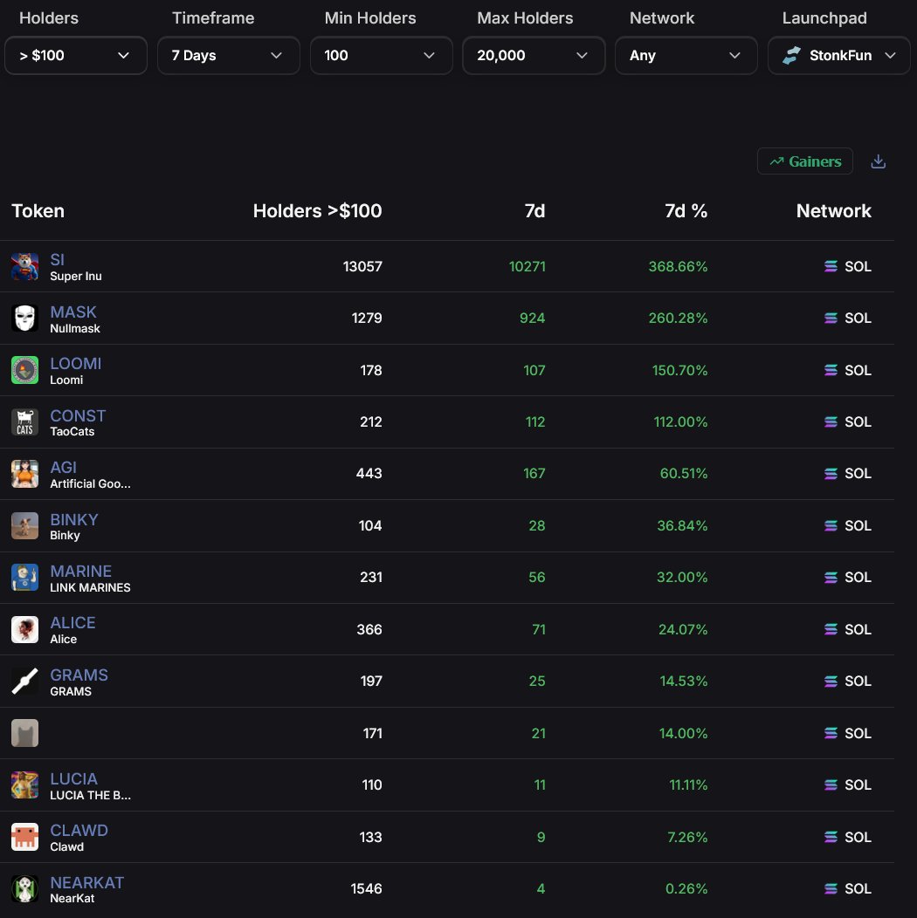Click the Solana icon in MARINE row

[x=831, y=578]
